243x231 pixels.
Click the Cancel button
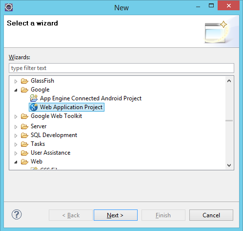coord(211,215)
